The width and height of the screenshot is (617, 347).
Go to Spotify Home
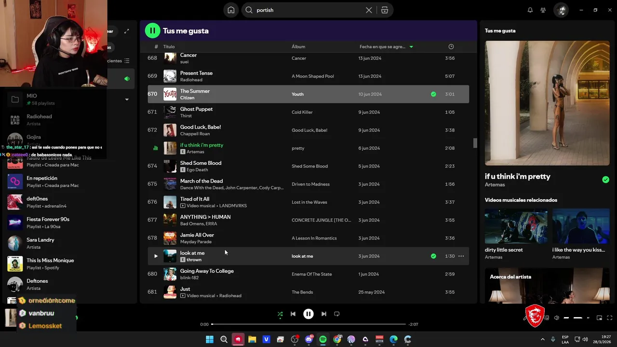click(x=231, y=10)
